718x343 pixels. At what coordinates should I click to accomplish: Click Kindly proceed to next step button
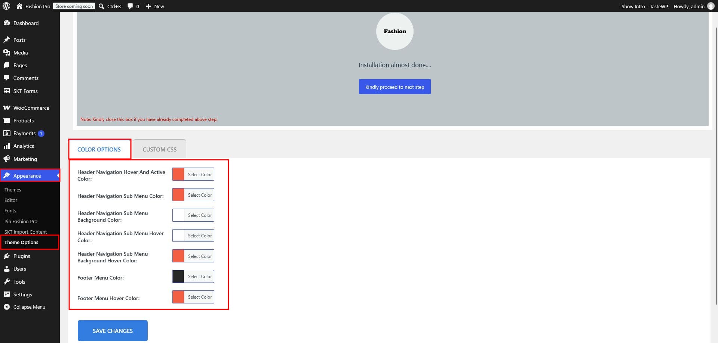pyautogui.click(x=395, y=87)
